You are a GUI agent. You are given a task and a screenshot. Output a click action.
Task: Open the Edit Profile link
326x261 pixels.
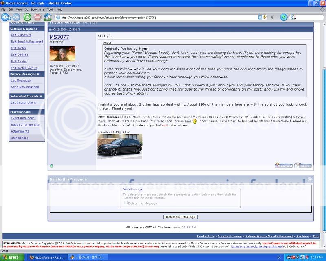(x=18, y=48)
